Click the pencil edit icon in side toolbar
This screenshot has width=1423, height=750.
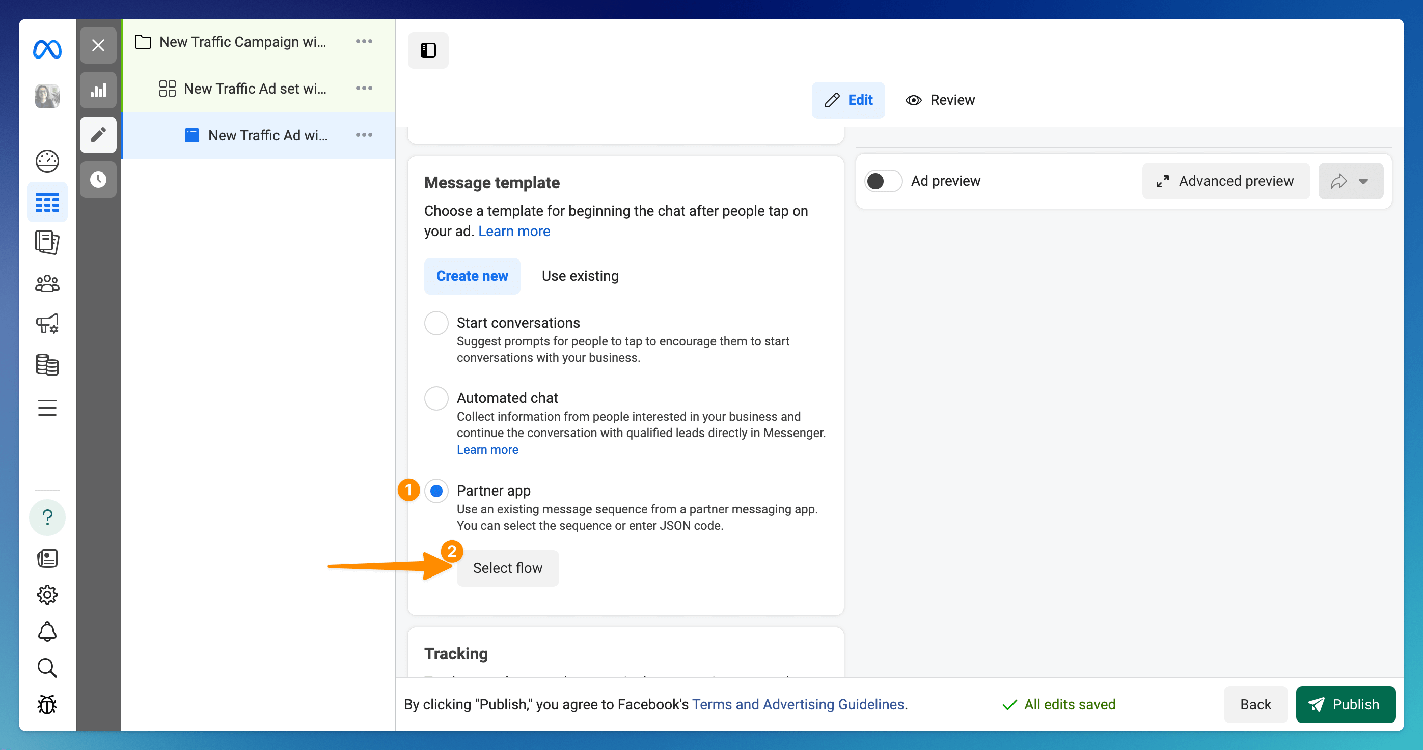click(x=98, y=135)
